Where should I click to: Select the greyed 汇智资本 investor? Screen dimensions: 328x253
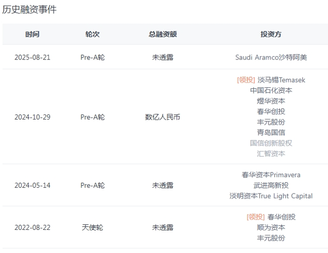271,153
